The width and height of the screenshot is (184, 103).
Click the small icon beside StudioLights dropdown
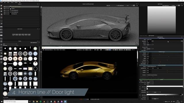click(18, 45)
